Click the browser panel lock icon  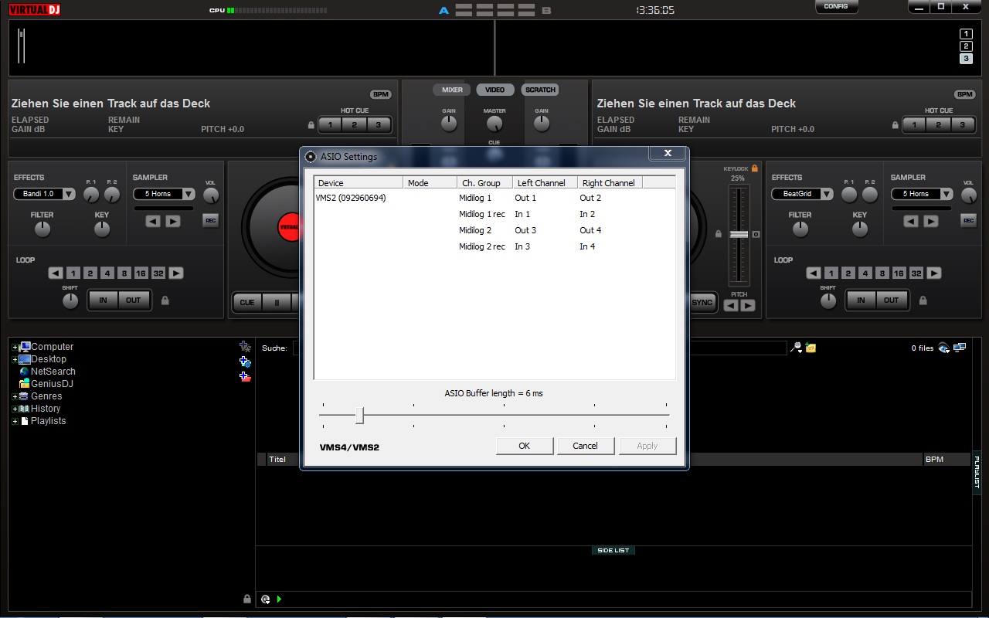click(247, 599)
